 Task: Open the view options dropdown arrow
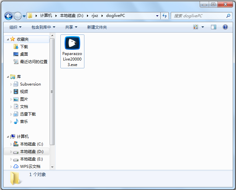coord(203,27)
